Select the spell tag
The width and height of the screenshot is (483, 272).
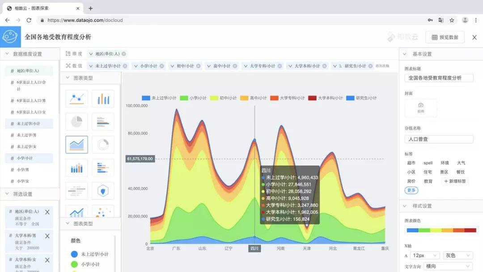click(x=428, y=163)
